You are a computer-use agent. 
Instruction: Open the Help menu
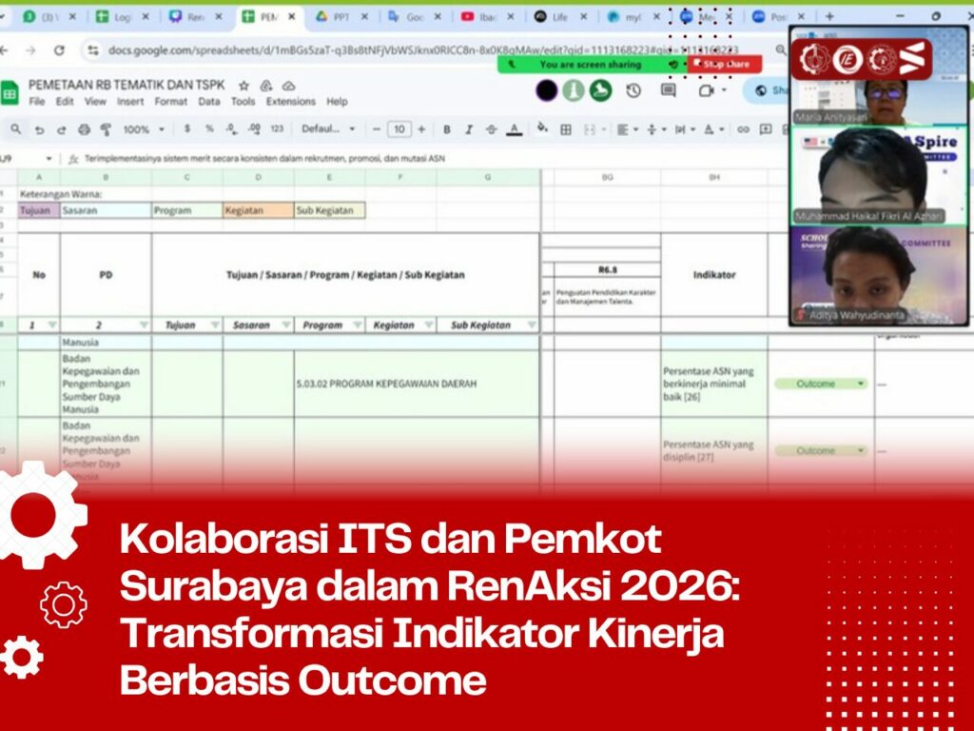[338, 101]
